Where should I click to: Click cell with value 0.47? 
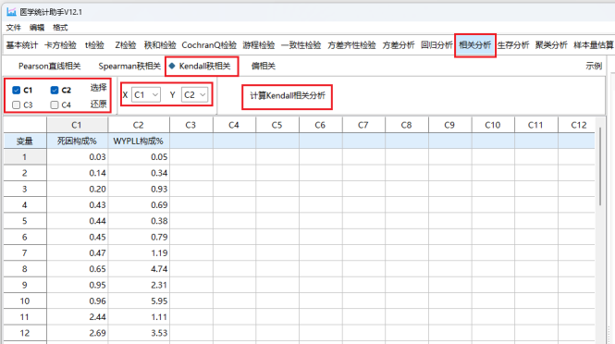tap(78, 253)
